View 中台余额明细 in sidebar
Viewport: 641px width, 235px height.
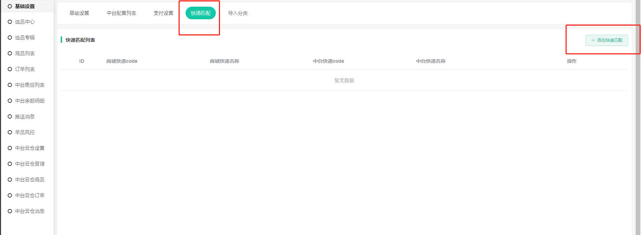pyautogui.click(x=30, y=101)
